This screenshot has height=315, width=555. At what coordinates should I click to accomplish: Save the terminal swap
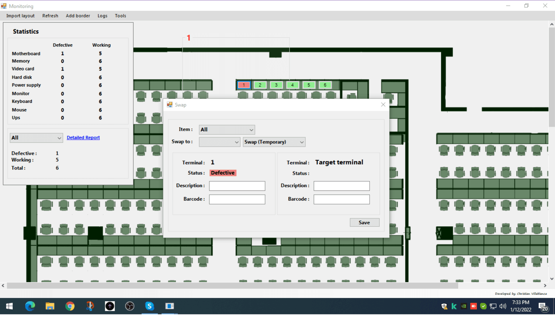pos(364,222)
